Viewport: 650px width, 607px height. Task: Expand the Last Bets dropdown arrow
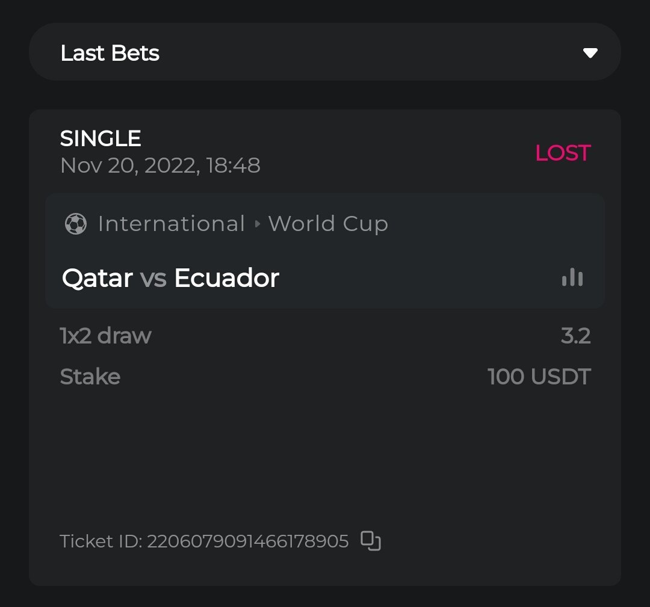[590, 53]
